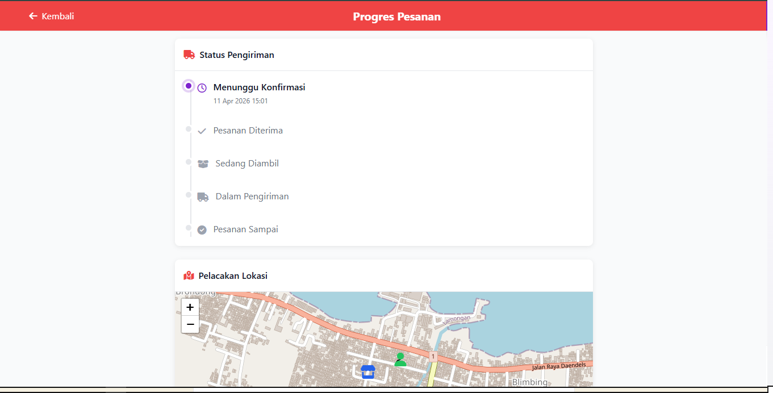Zoom out the map with the minus button
The height and width of the screenshot is (393, 773).
click(190, 324)
